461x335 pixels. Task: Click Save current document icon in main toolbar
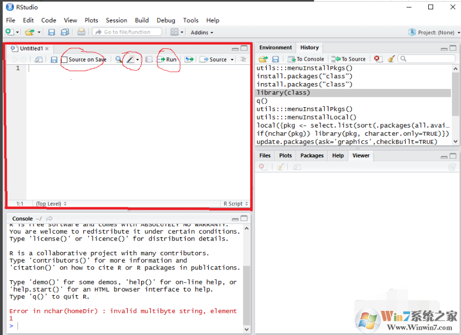point(52,32)
